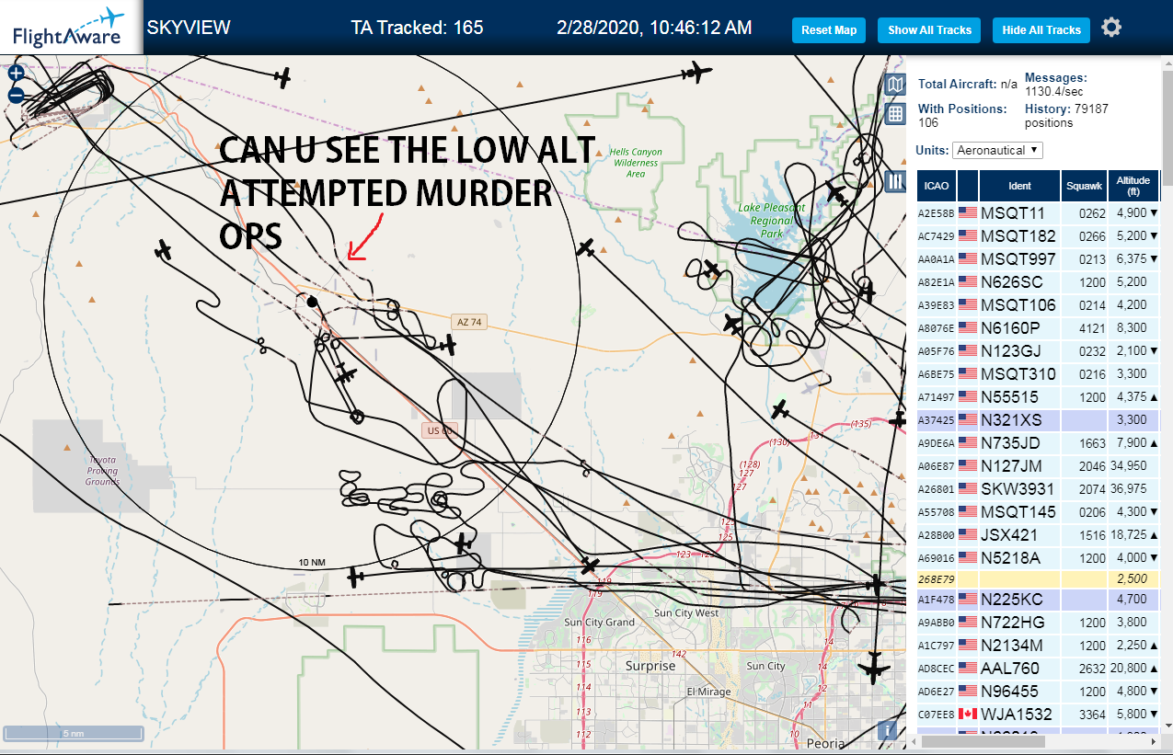Open the map layers icon beside the sidebar
Image resolution: width=1173 pixels, height=755 pixels.
(x=894, y=85)
